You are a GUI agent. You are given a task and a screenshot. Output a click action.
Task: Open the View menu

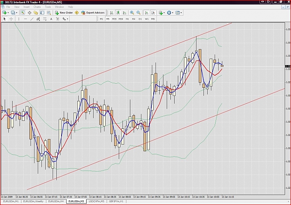[17, 7]
